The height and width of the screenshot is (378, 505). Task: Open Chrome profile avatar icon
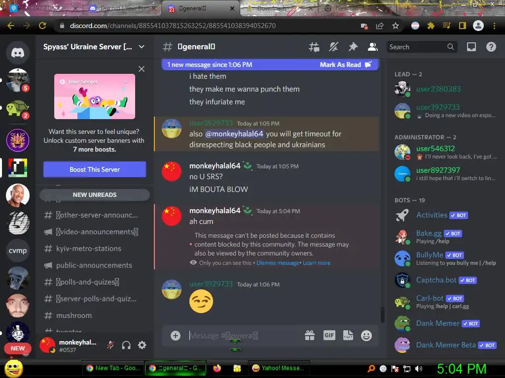[x=478, y=26]
